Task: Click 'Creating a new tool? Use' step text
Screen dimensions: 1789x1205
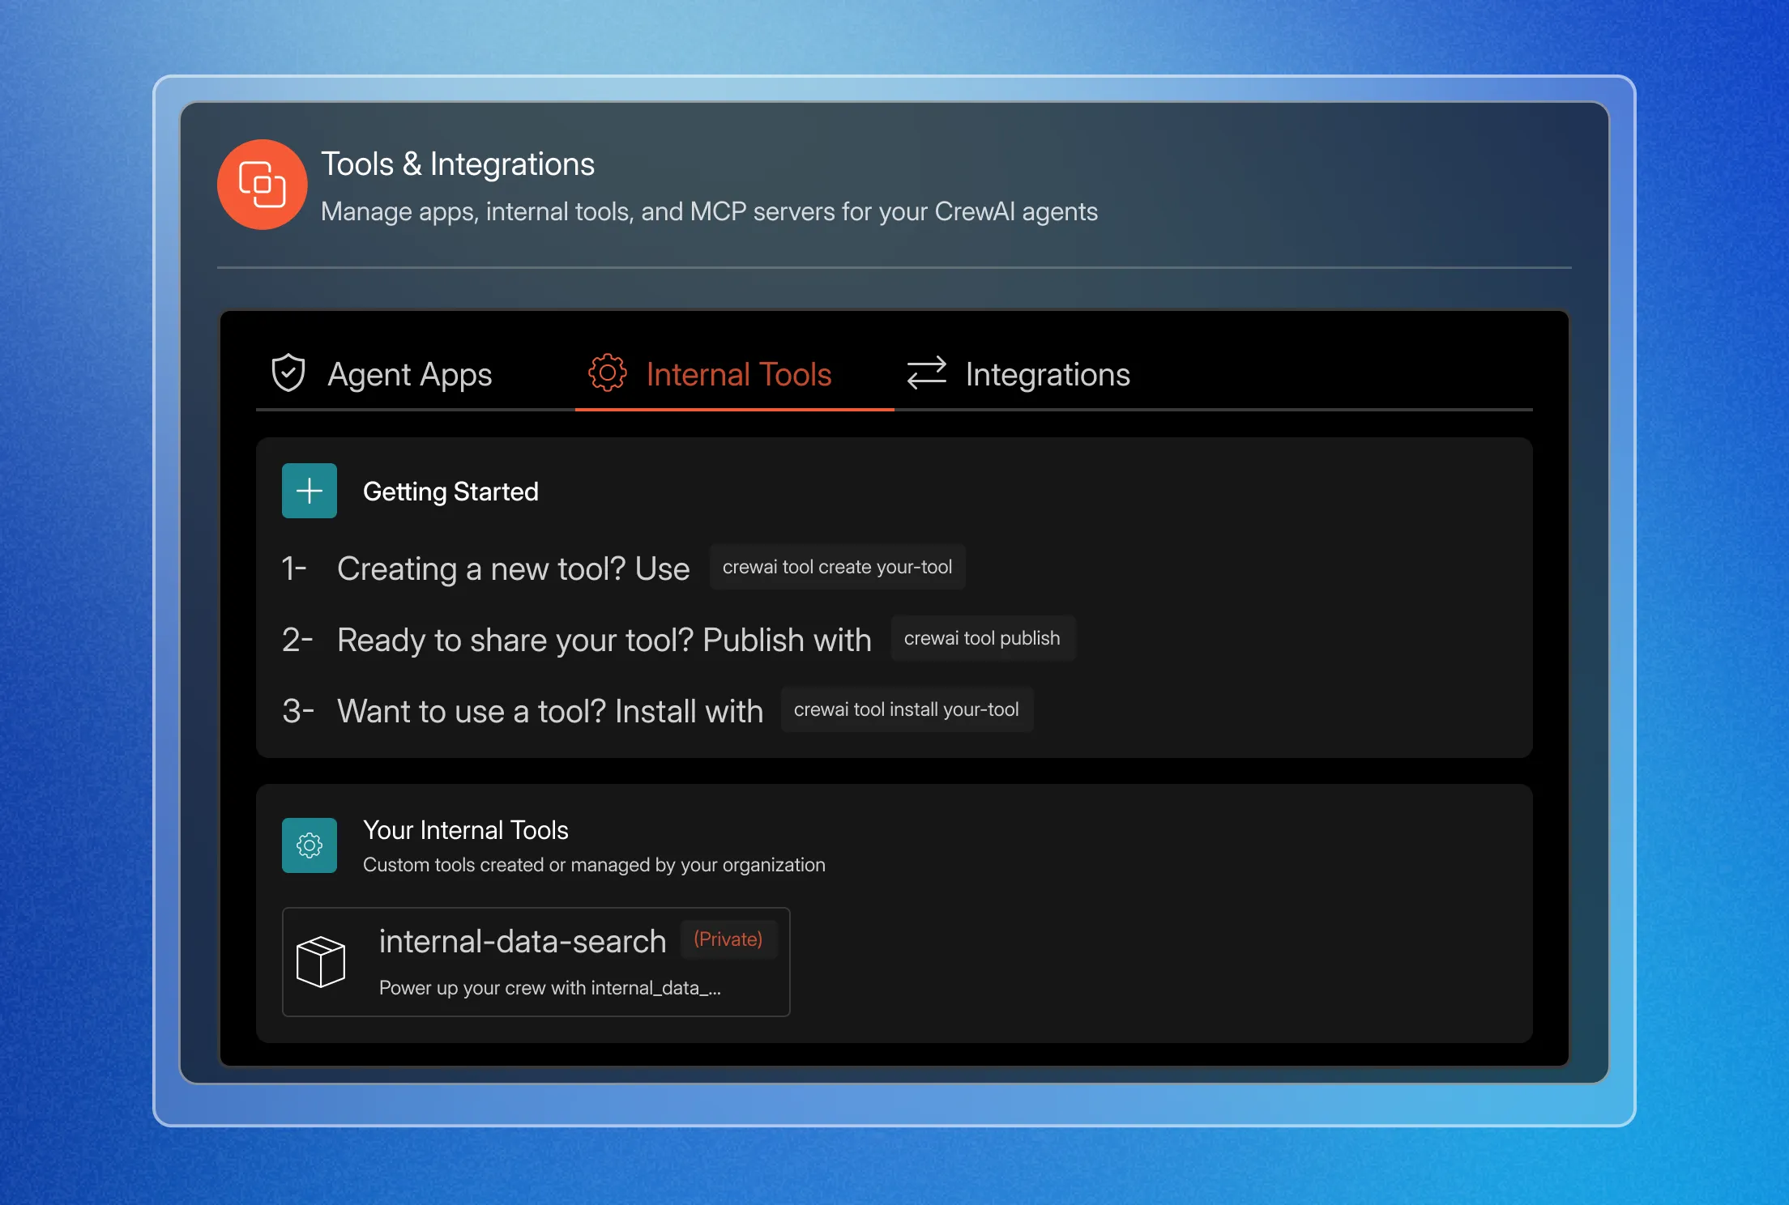Action: coord(513,569)
